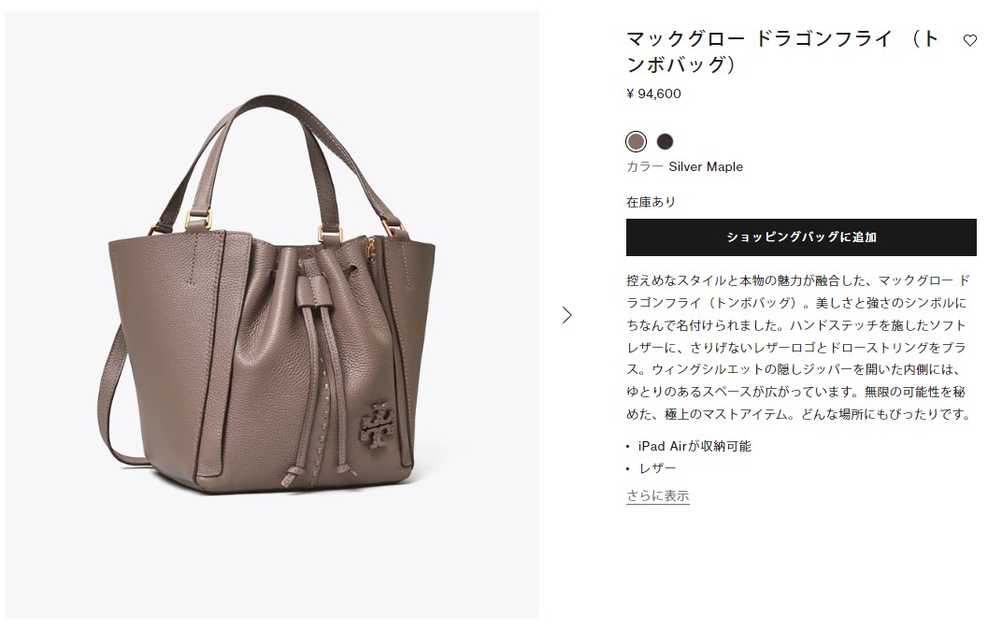Open the main handbag product image
The image size is (1002, 631).
click(272, 315)
